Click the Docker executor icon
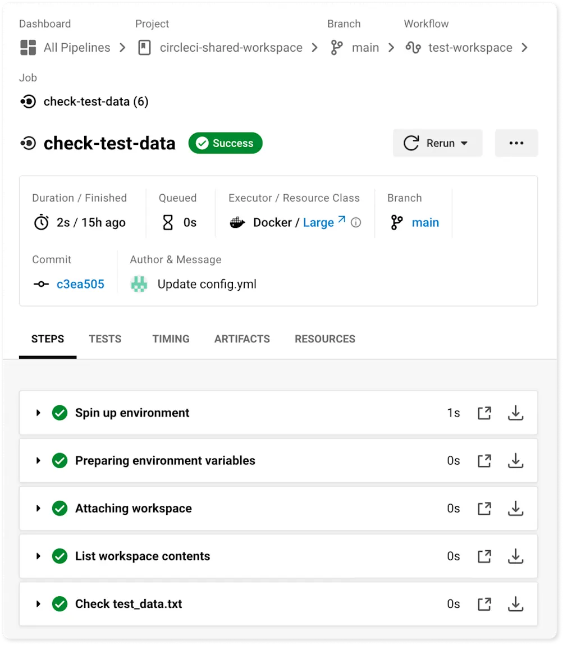Viewport: 563px width, 645px height. pyautogui.click(x=238, y=222)
